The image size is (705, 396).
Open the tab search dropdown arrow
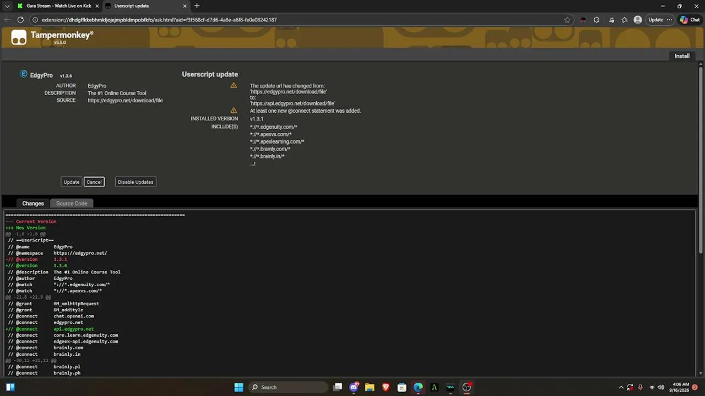pos(7,6)
